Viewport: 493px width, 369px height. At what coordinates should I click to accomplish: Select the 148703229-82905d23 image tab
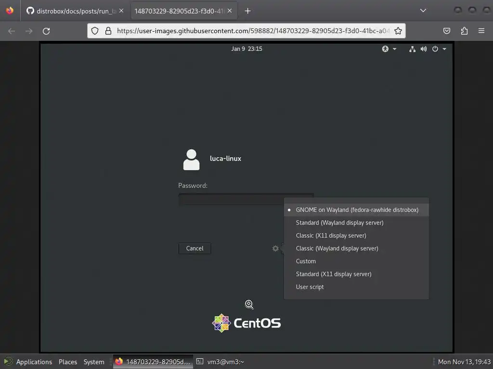184,11
